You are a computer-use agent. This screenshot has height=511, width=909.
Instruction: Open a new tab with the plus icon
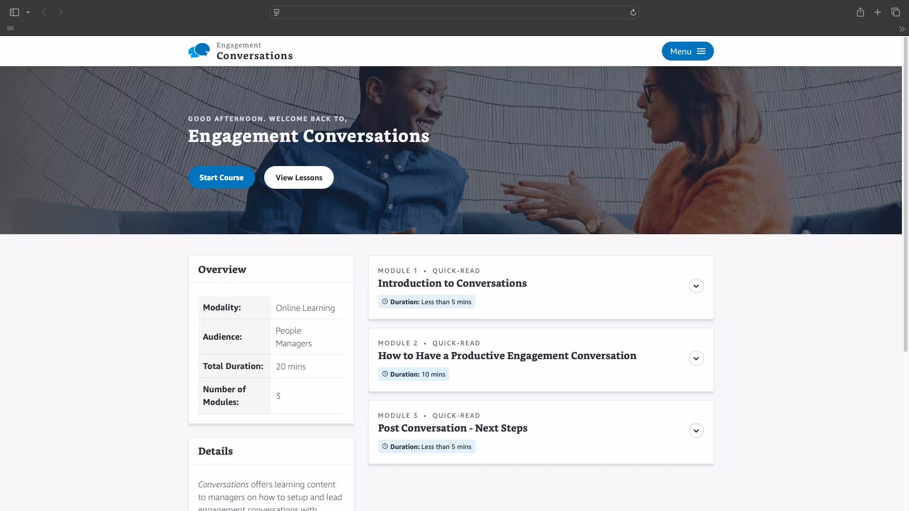pos(878,12)
